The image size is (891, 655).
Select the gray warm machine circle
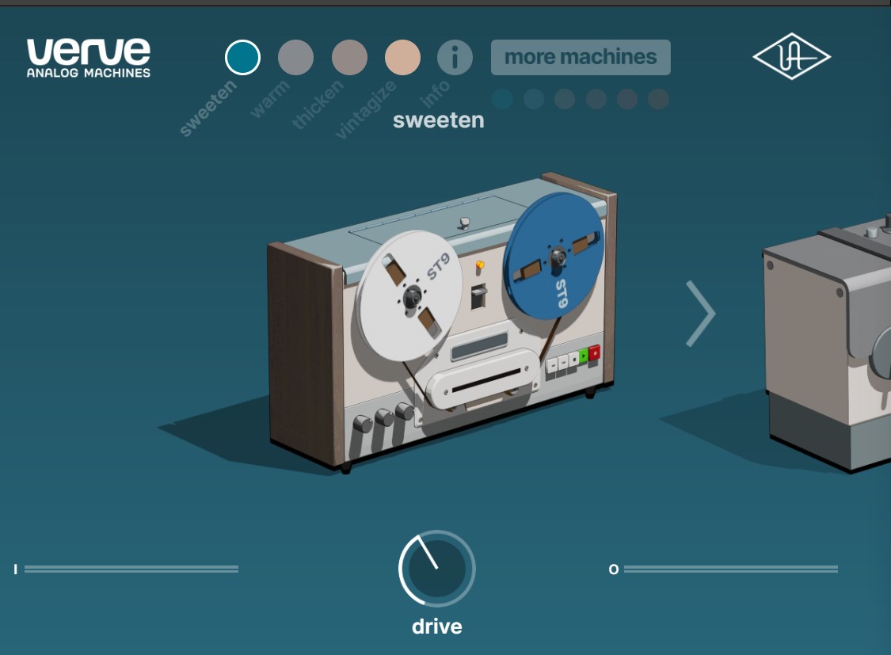(295, 57)
